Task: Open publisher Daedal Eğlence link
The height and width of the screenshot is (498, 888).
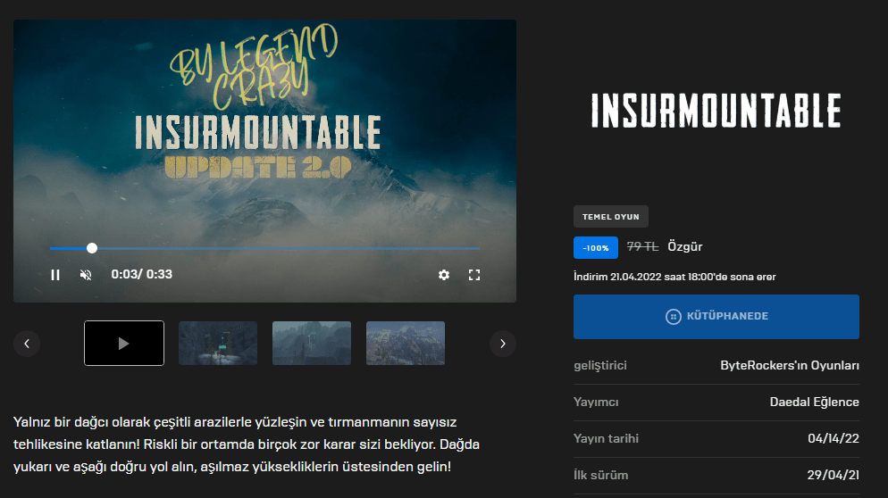Action: [815, 403]
